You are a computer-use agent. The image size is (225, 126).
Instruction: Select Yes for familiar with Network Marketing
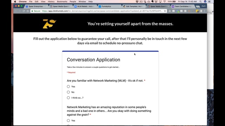tap(68, 86)
